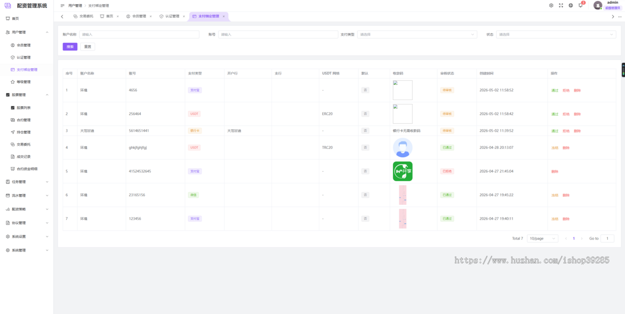Open the language globe icon
Screen dimensions: 625x314
pos(571,5)
